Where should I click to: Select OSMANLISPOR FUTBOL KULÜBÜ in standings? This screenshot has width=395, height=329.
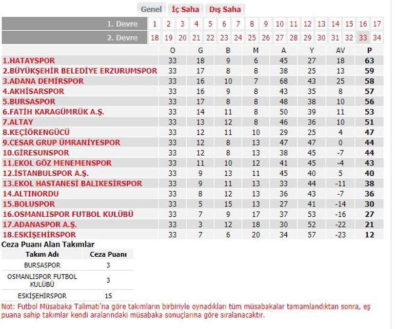pos(68,214)
